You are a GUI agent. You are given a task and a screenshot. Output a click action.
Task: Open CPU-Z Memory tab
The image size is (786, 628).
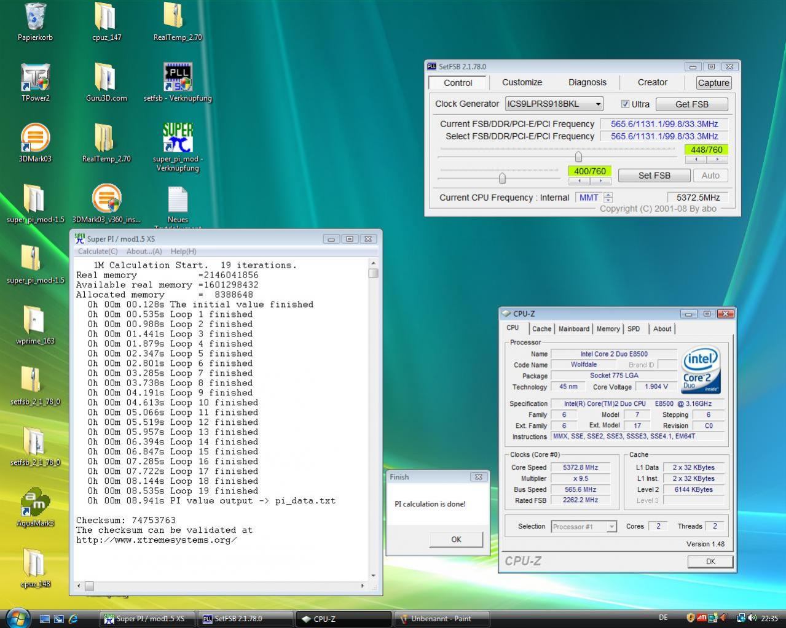(x=608, y=329)
